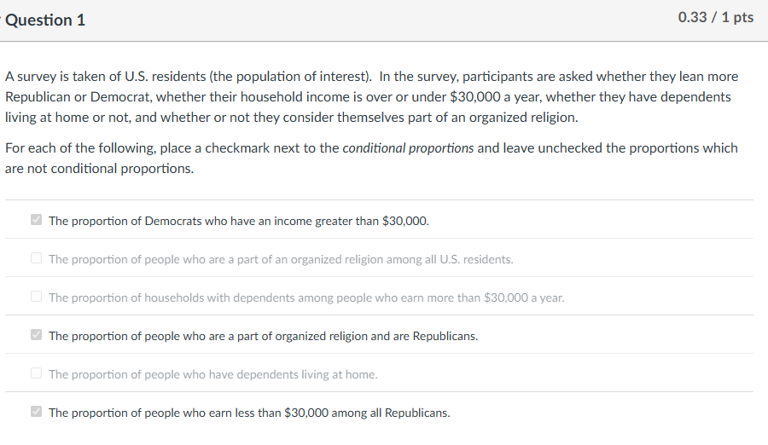The image size is (768, 445).
Task: Click answer text about households with dependents
Action: click(x=306, y=298)
